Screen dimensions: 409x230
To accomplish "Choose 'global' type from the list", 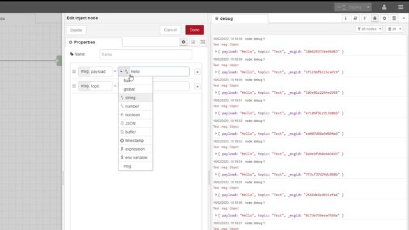I will coord(135,89).
